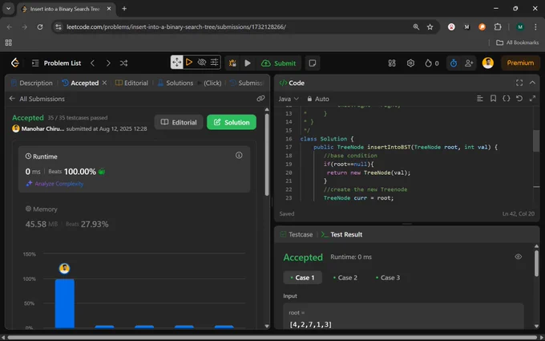
Task: Open the Java language dropdown
Action: [x=289, y=99]
